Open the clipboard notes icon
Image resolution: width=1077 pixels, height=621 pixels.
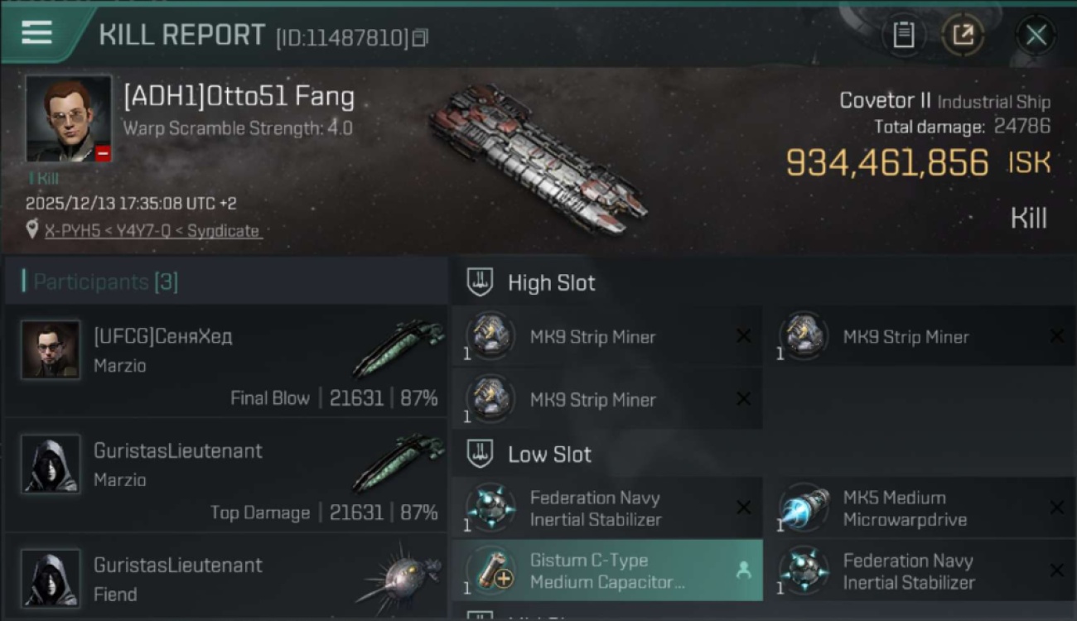(x=903, y=35)
